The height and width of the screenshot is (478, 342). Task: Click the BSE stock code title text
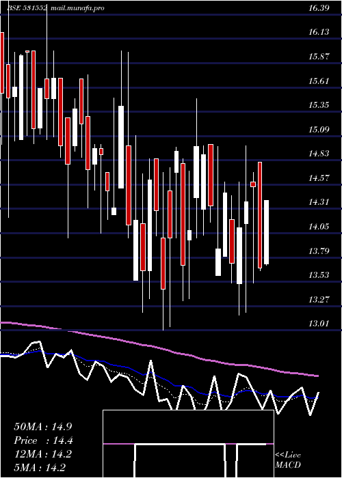click(x=28, y=8)
